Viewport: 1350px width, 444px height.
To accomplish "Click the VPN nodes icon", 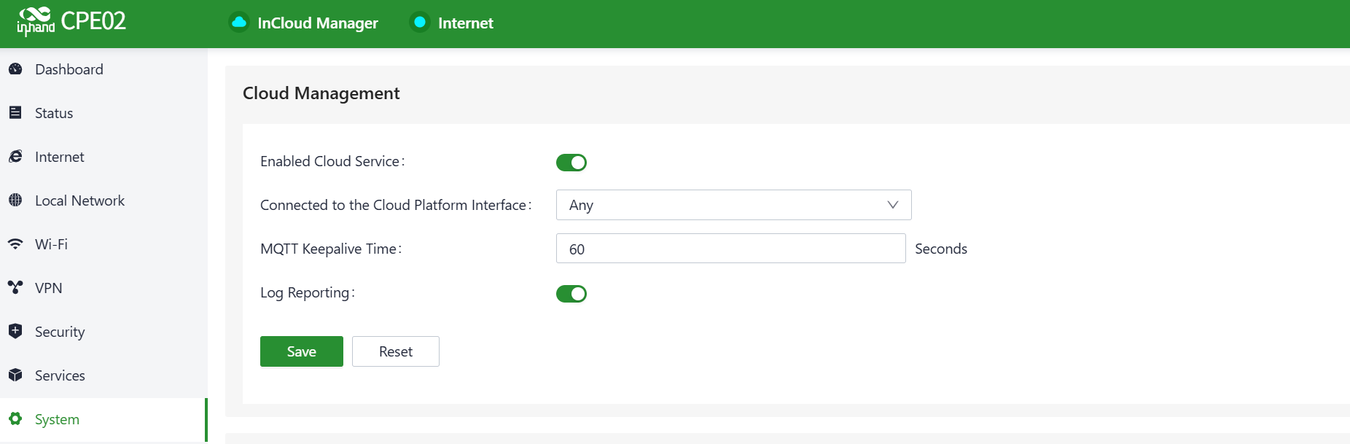I will pos(15,288).
